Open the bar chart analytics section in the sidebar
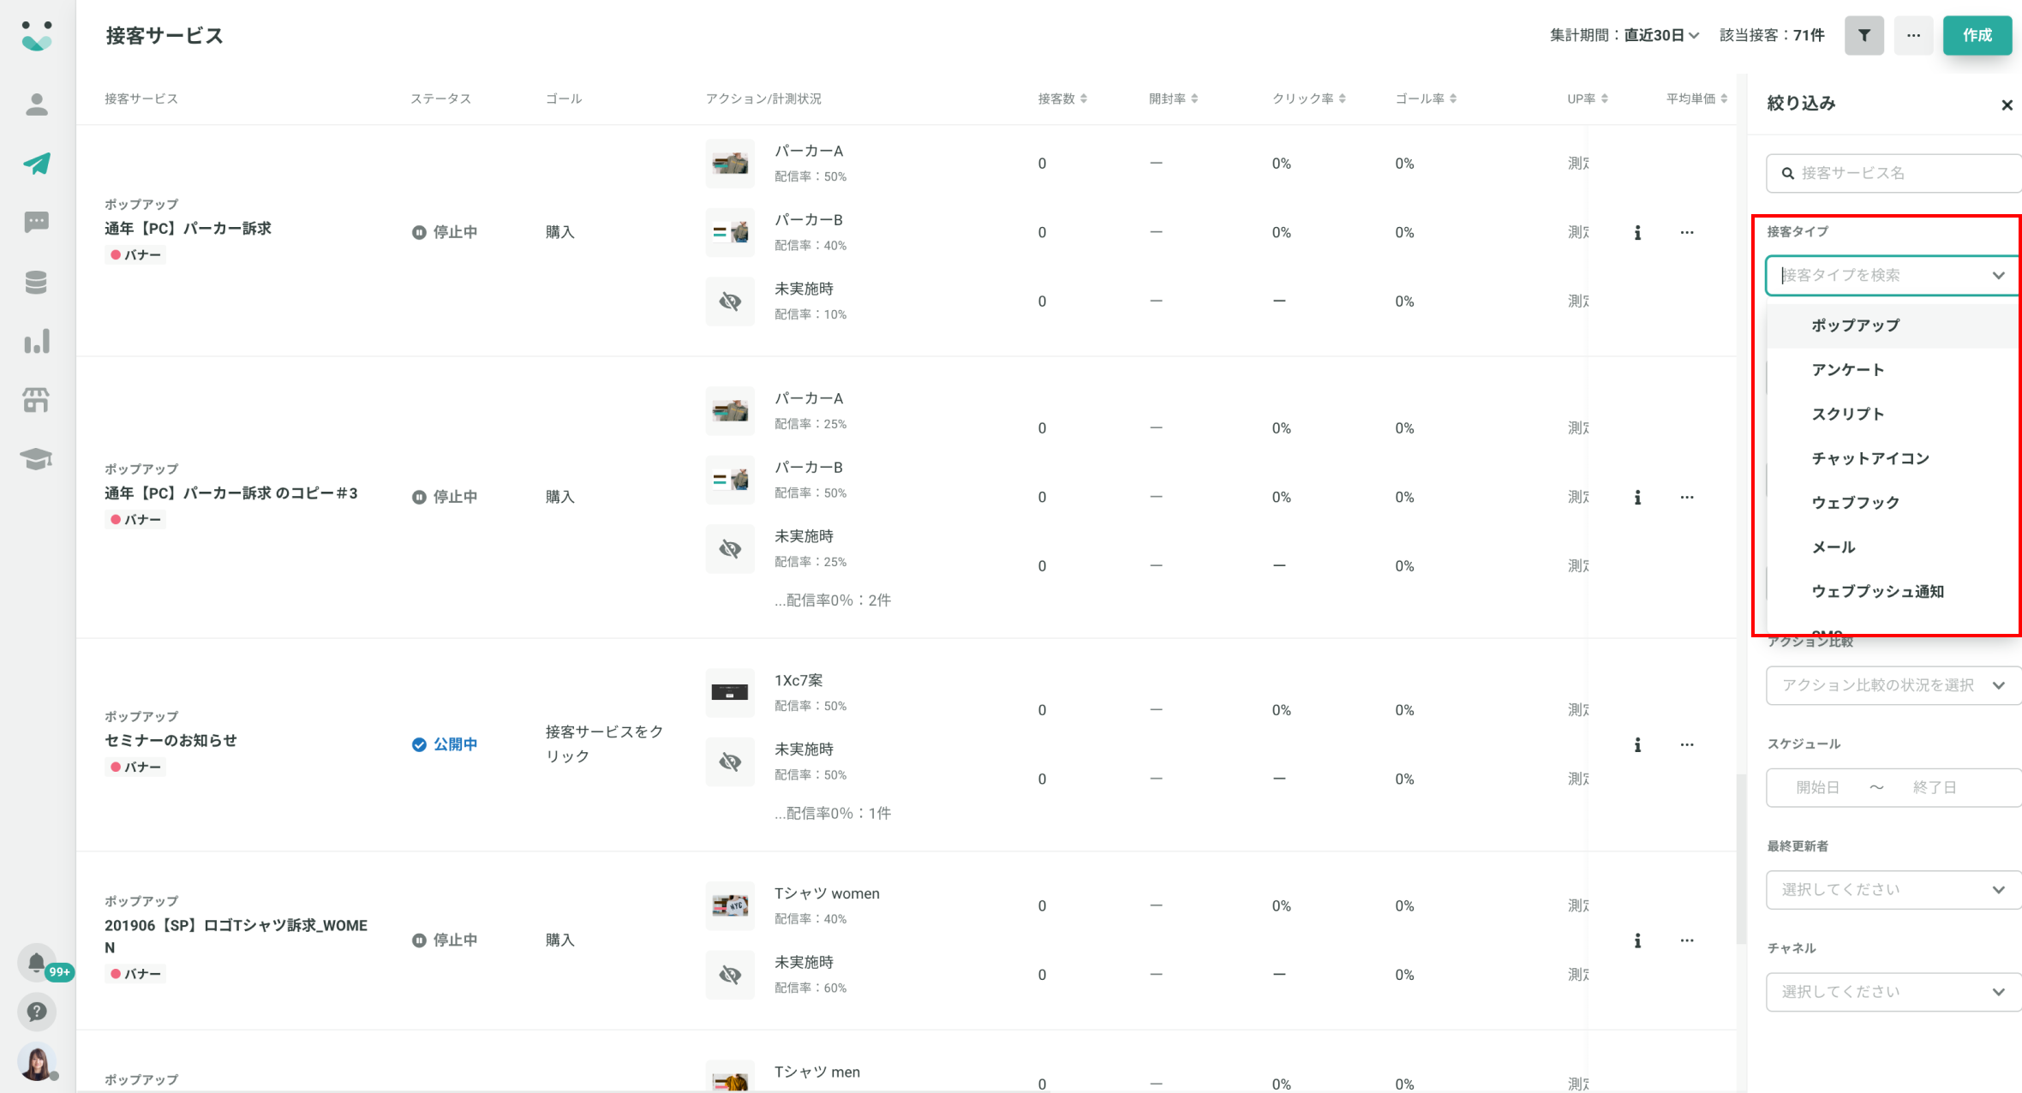Screen dimensions: 2022x1093 pyautogui.click(x=36, y=341)
